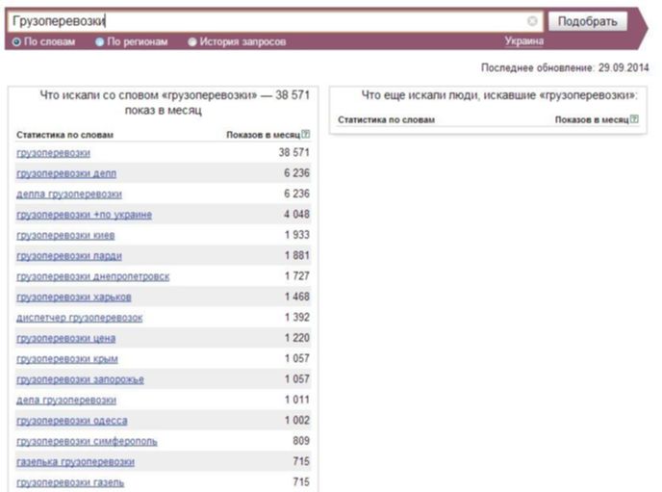
Task: Click the '1 881' impressions value
Action: (297, 255)
